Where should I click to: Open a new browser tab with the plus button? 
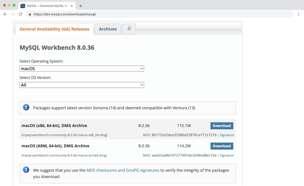pos(81,6)
